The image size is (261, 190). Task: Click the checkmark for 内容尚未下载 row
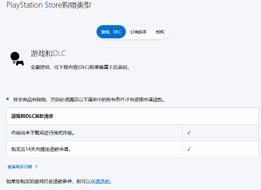click(x=189, y=133)
